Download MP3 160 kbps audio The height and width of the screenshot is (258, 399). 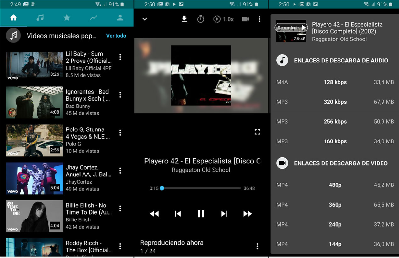[335, 141]
